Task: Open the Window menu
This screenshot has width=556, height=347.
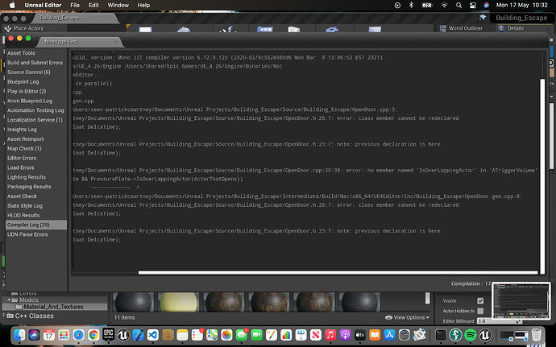Action: click(x=118, y=6)
